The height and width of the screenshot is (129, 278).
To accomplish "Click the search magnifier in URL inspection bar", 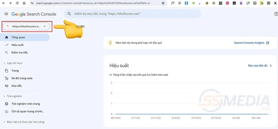I will [69, 14].
